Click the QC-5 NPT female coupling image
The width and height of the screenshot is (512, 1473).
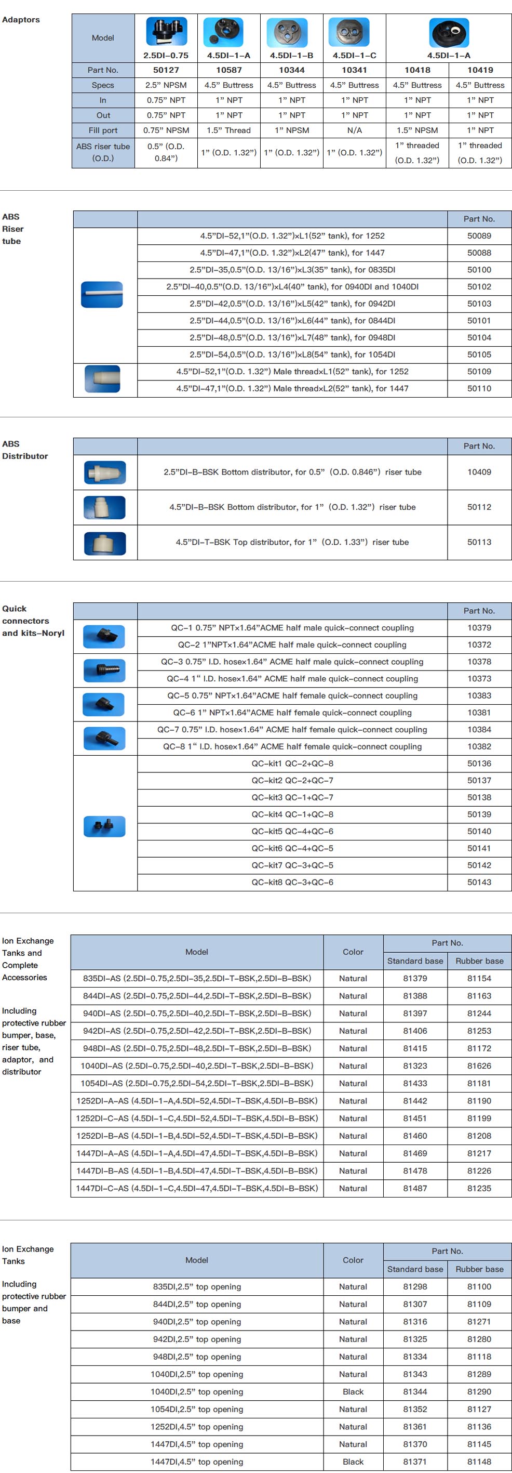pyautogui.click(x=104, y=704)
